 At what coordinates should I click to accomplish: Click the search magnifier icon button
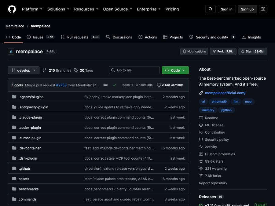211,9
